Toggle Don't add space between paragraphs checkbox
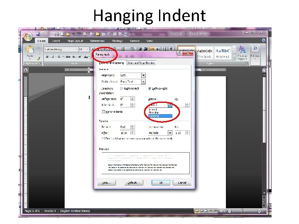 [x=103, y=139]
